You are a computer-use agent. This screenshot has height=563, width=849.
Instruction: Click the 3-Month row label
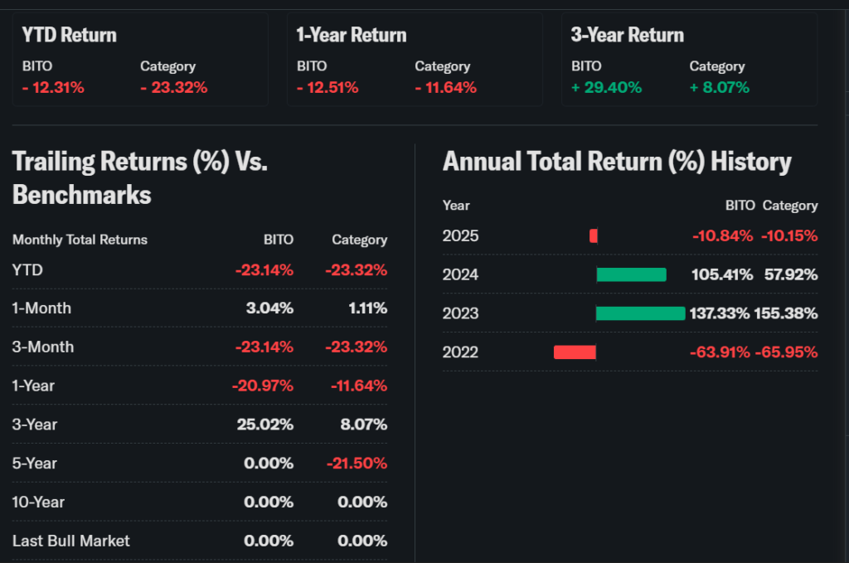point(43,347)
